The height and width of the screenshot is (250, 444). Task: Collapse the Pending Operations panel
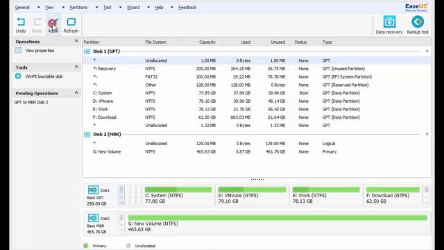tap(76, 92)
